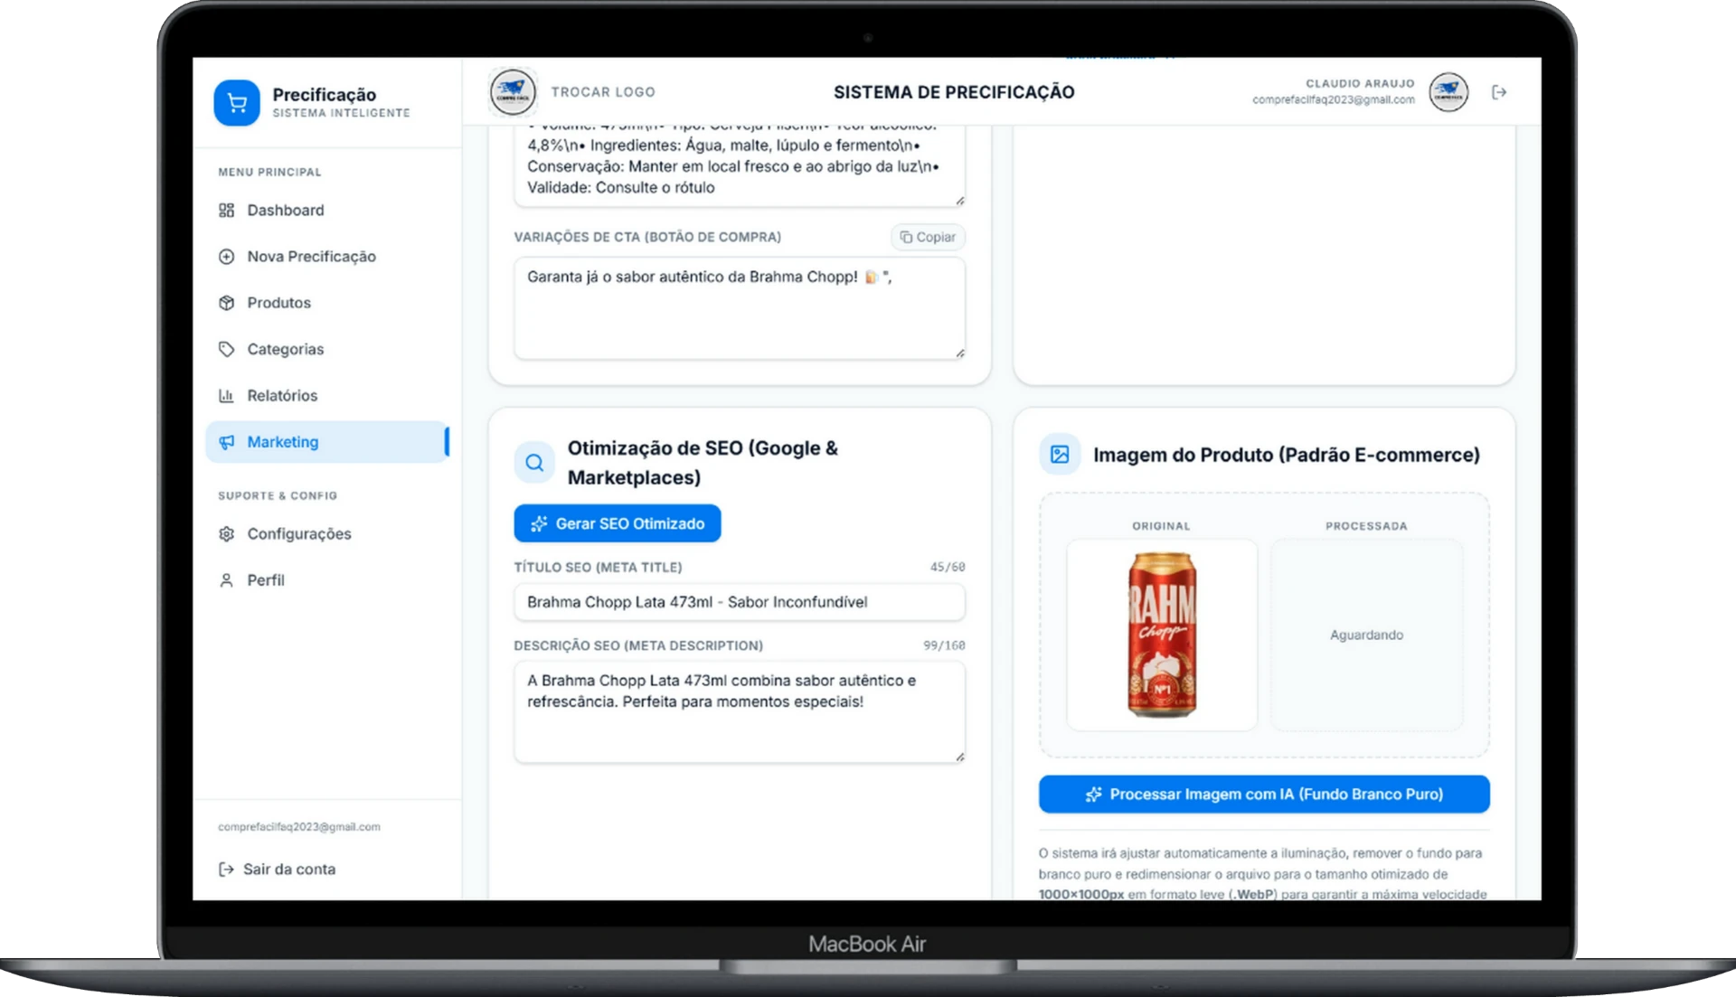Click the Dashboard grid icon

pos(226,210)
